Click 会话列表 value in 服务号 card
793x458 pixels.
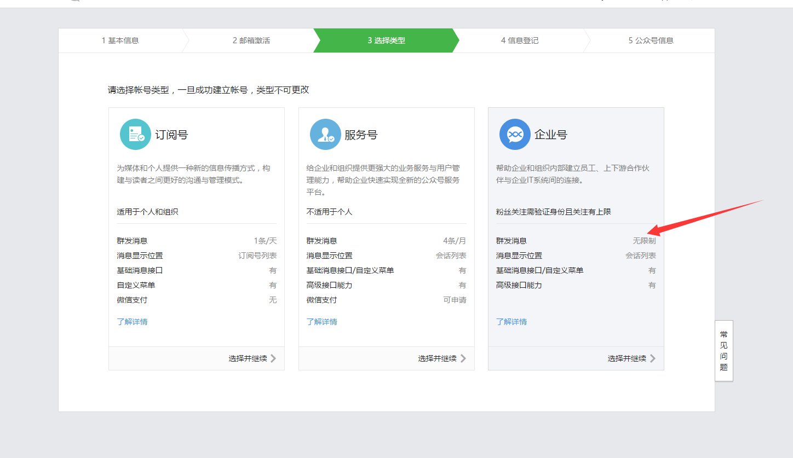[451, 256]
